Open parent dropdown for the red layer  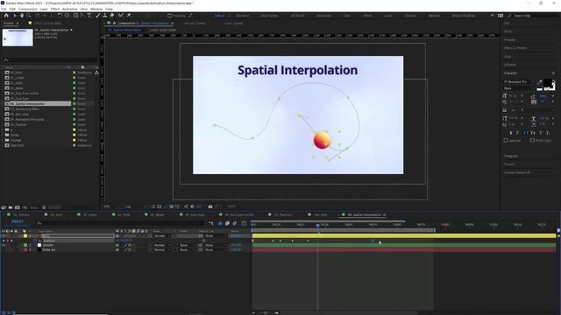[x=216, y=250]
